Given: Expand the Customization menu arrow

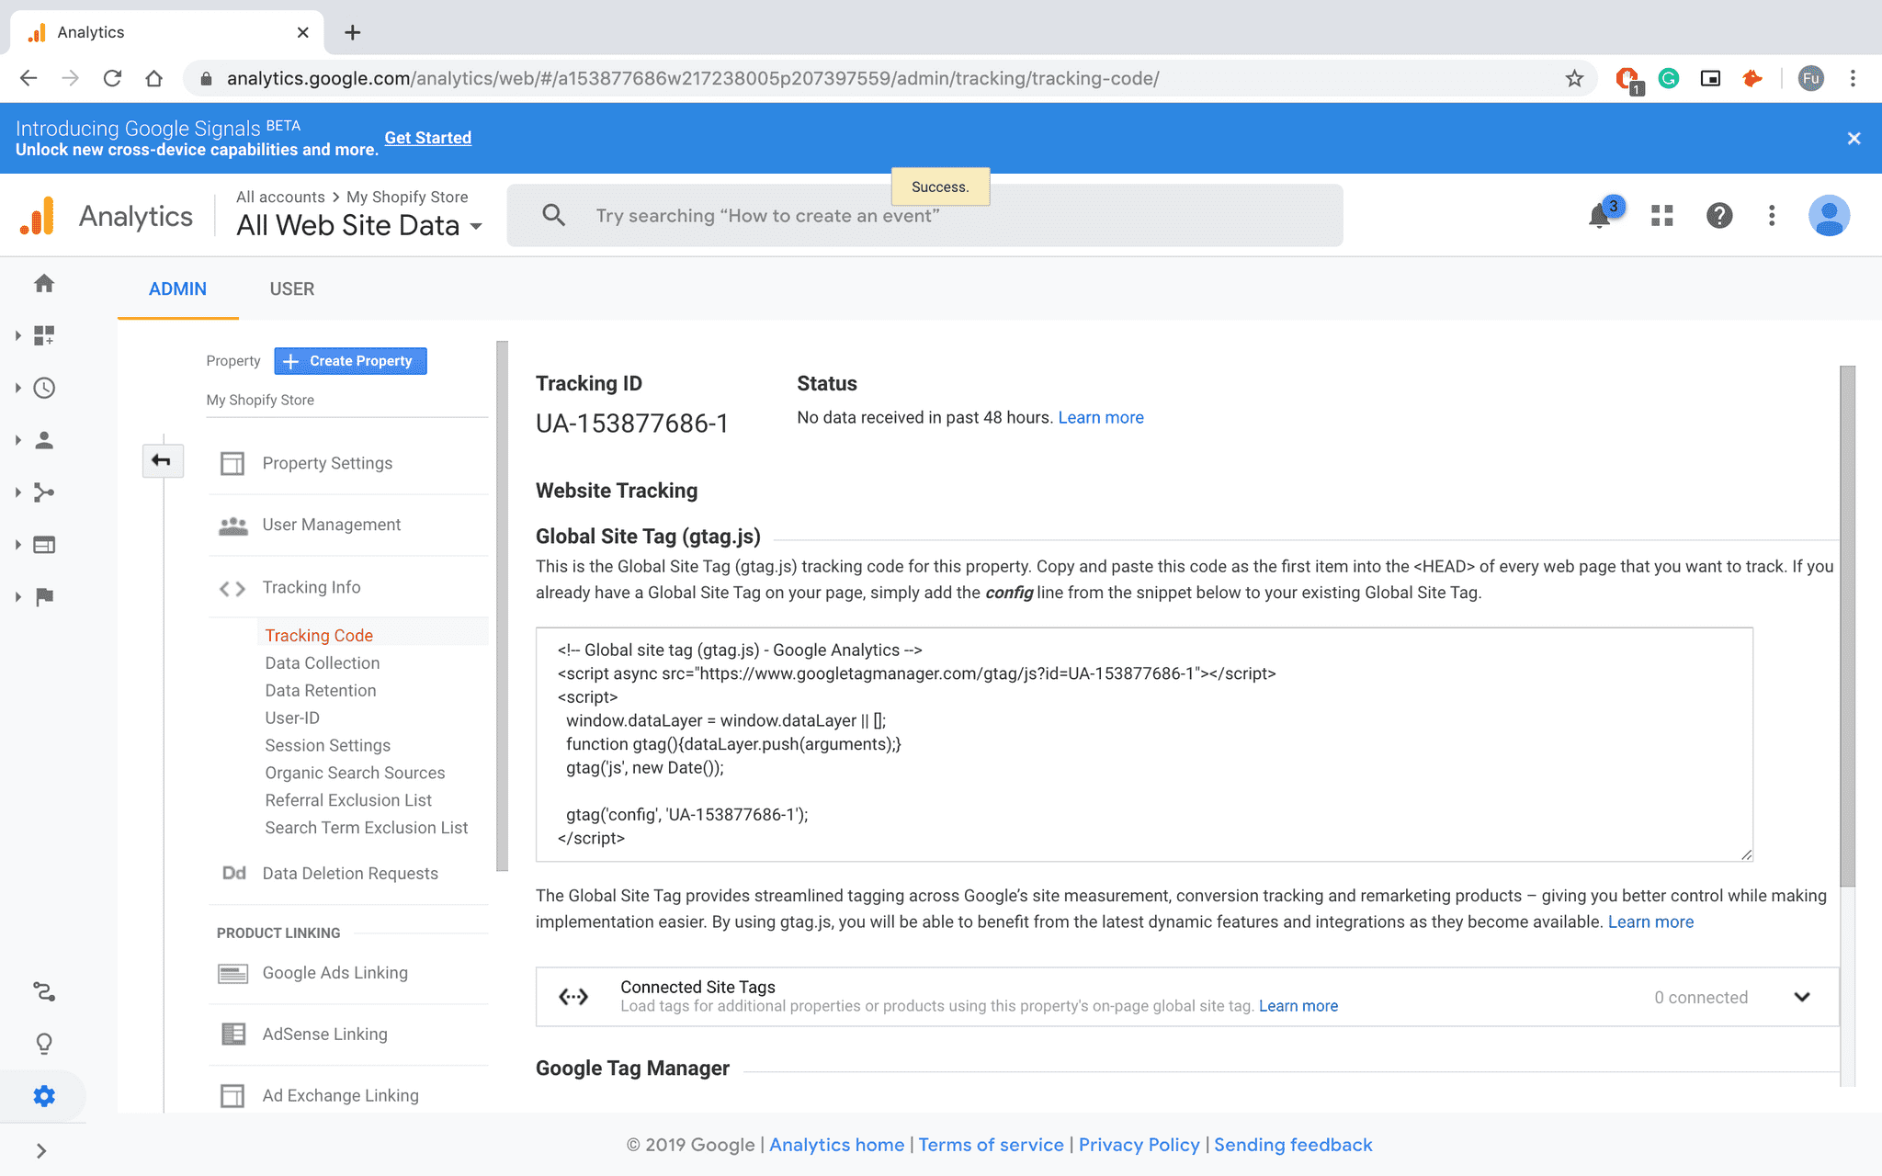Looking at the screenshot, I should coord(17,335).
